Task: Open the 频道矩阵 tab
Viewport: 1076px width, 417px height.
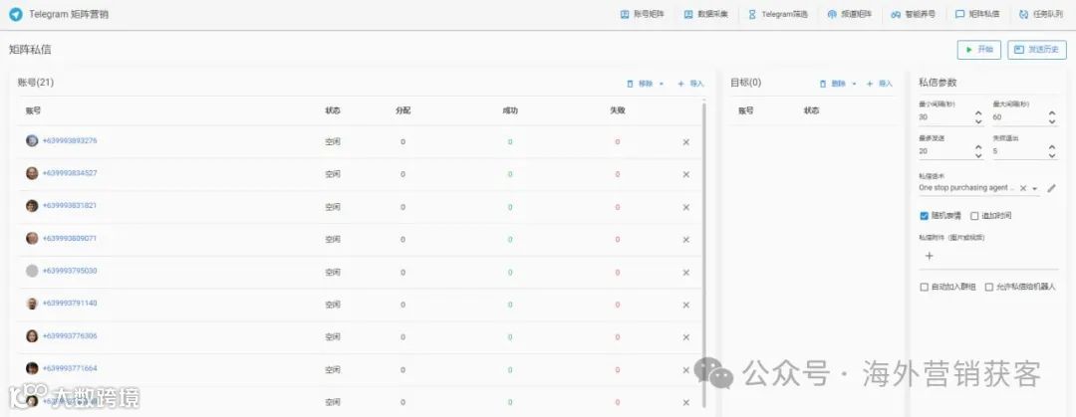Action: coord(850,14)
